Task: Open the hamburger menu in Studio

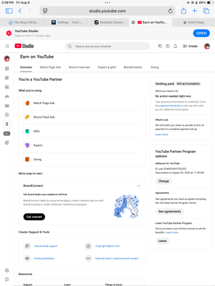Action: [7, 46]
